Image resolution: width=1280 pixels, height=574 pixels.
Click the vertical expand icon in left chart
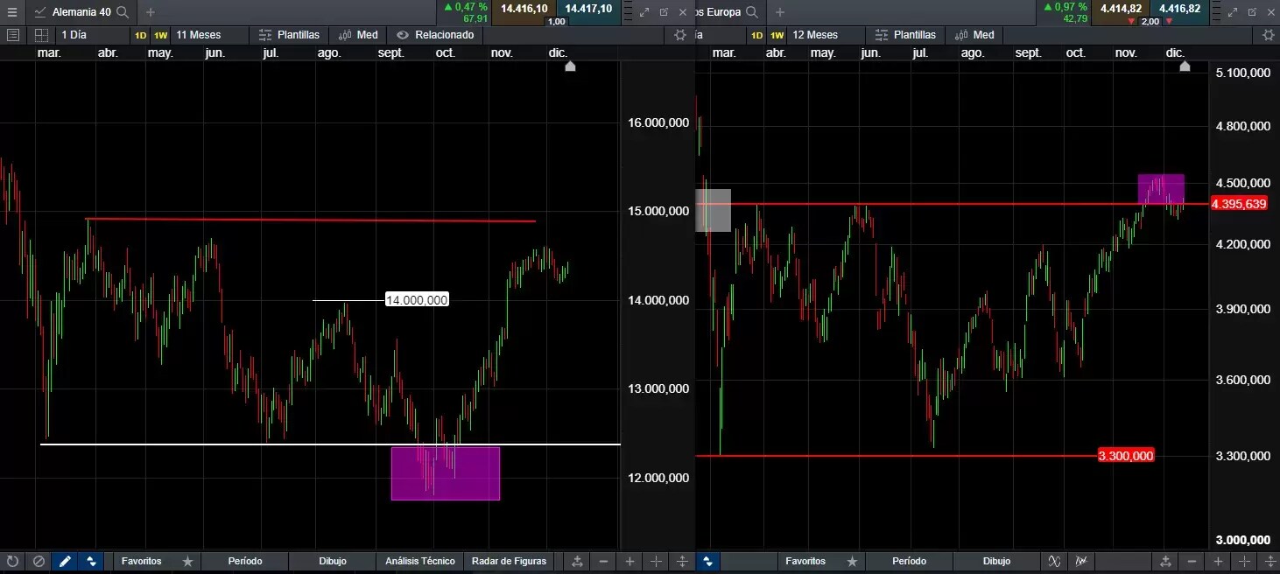point(682,561)
